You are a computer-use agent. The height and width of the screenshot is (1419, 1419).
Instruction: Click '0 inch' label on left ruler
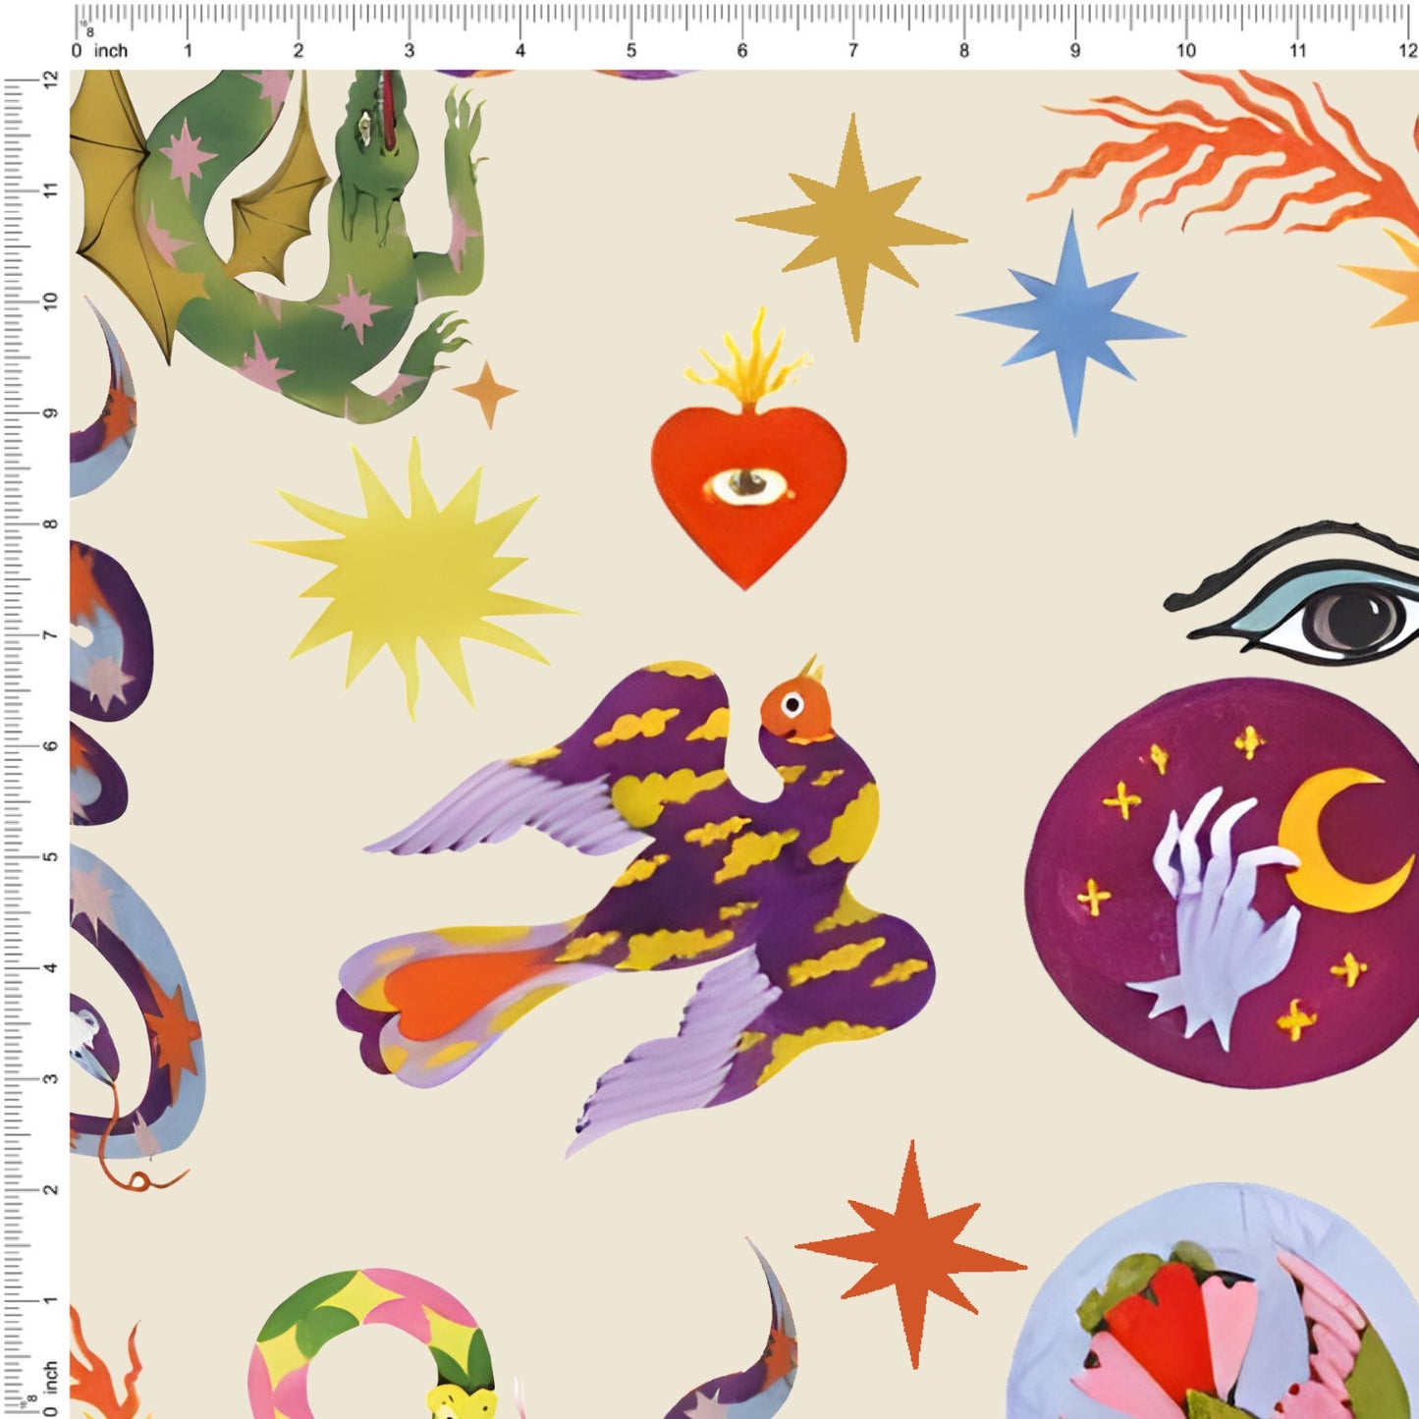(51, 1390)
